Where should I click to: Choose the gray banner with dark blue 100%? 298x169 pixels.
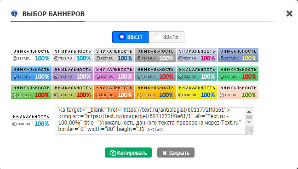[114, 55]
